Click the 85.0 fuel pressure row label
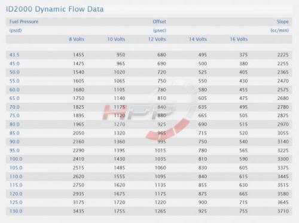This screenshot has height=223, width=299. point(14,133)
